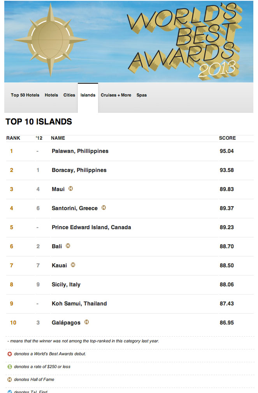Click the Hall of Fame icon beside Kauai
This screenshot has width=258, height=393.
tap(73, 265)
